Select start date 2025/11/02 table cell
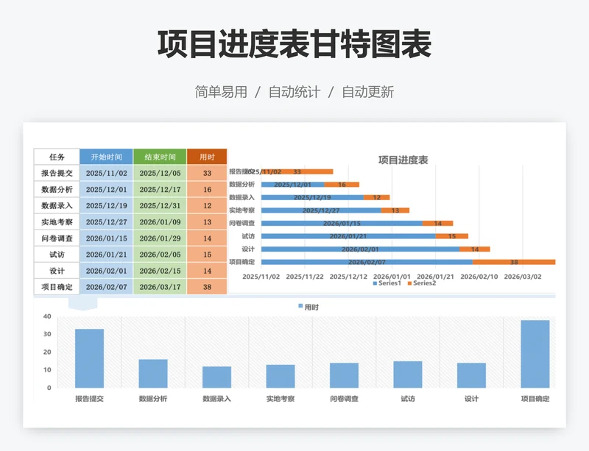 tap(106, 173)
